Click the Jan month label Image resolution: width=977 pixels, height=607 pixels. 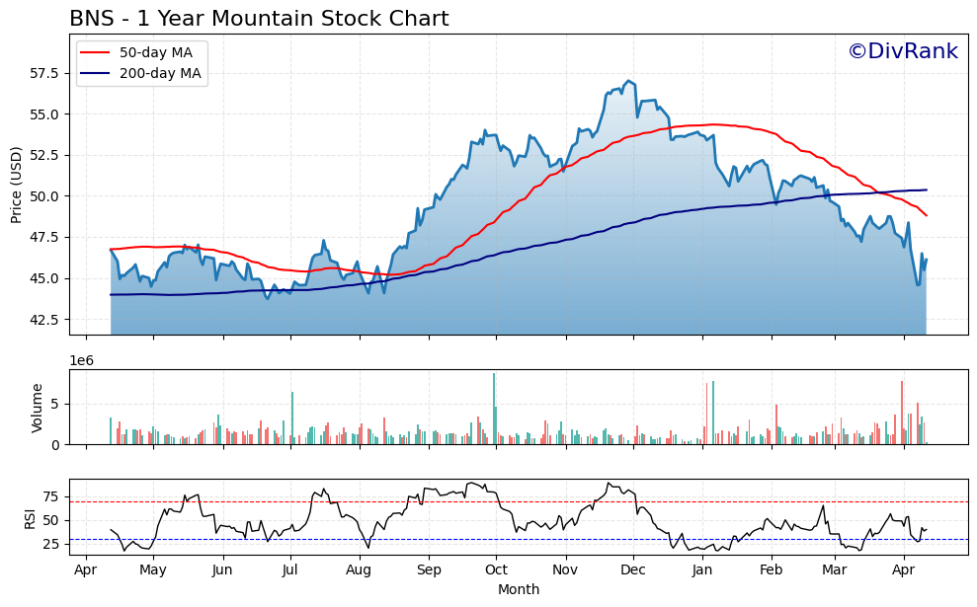point(702,569)
